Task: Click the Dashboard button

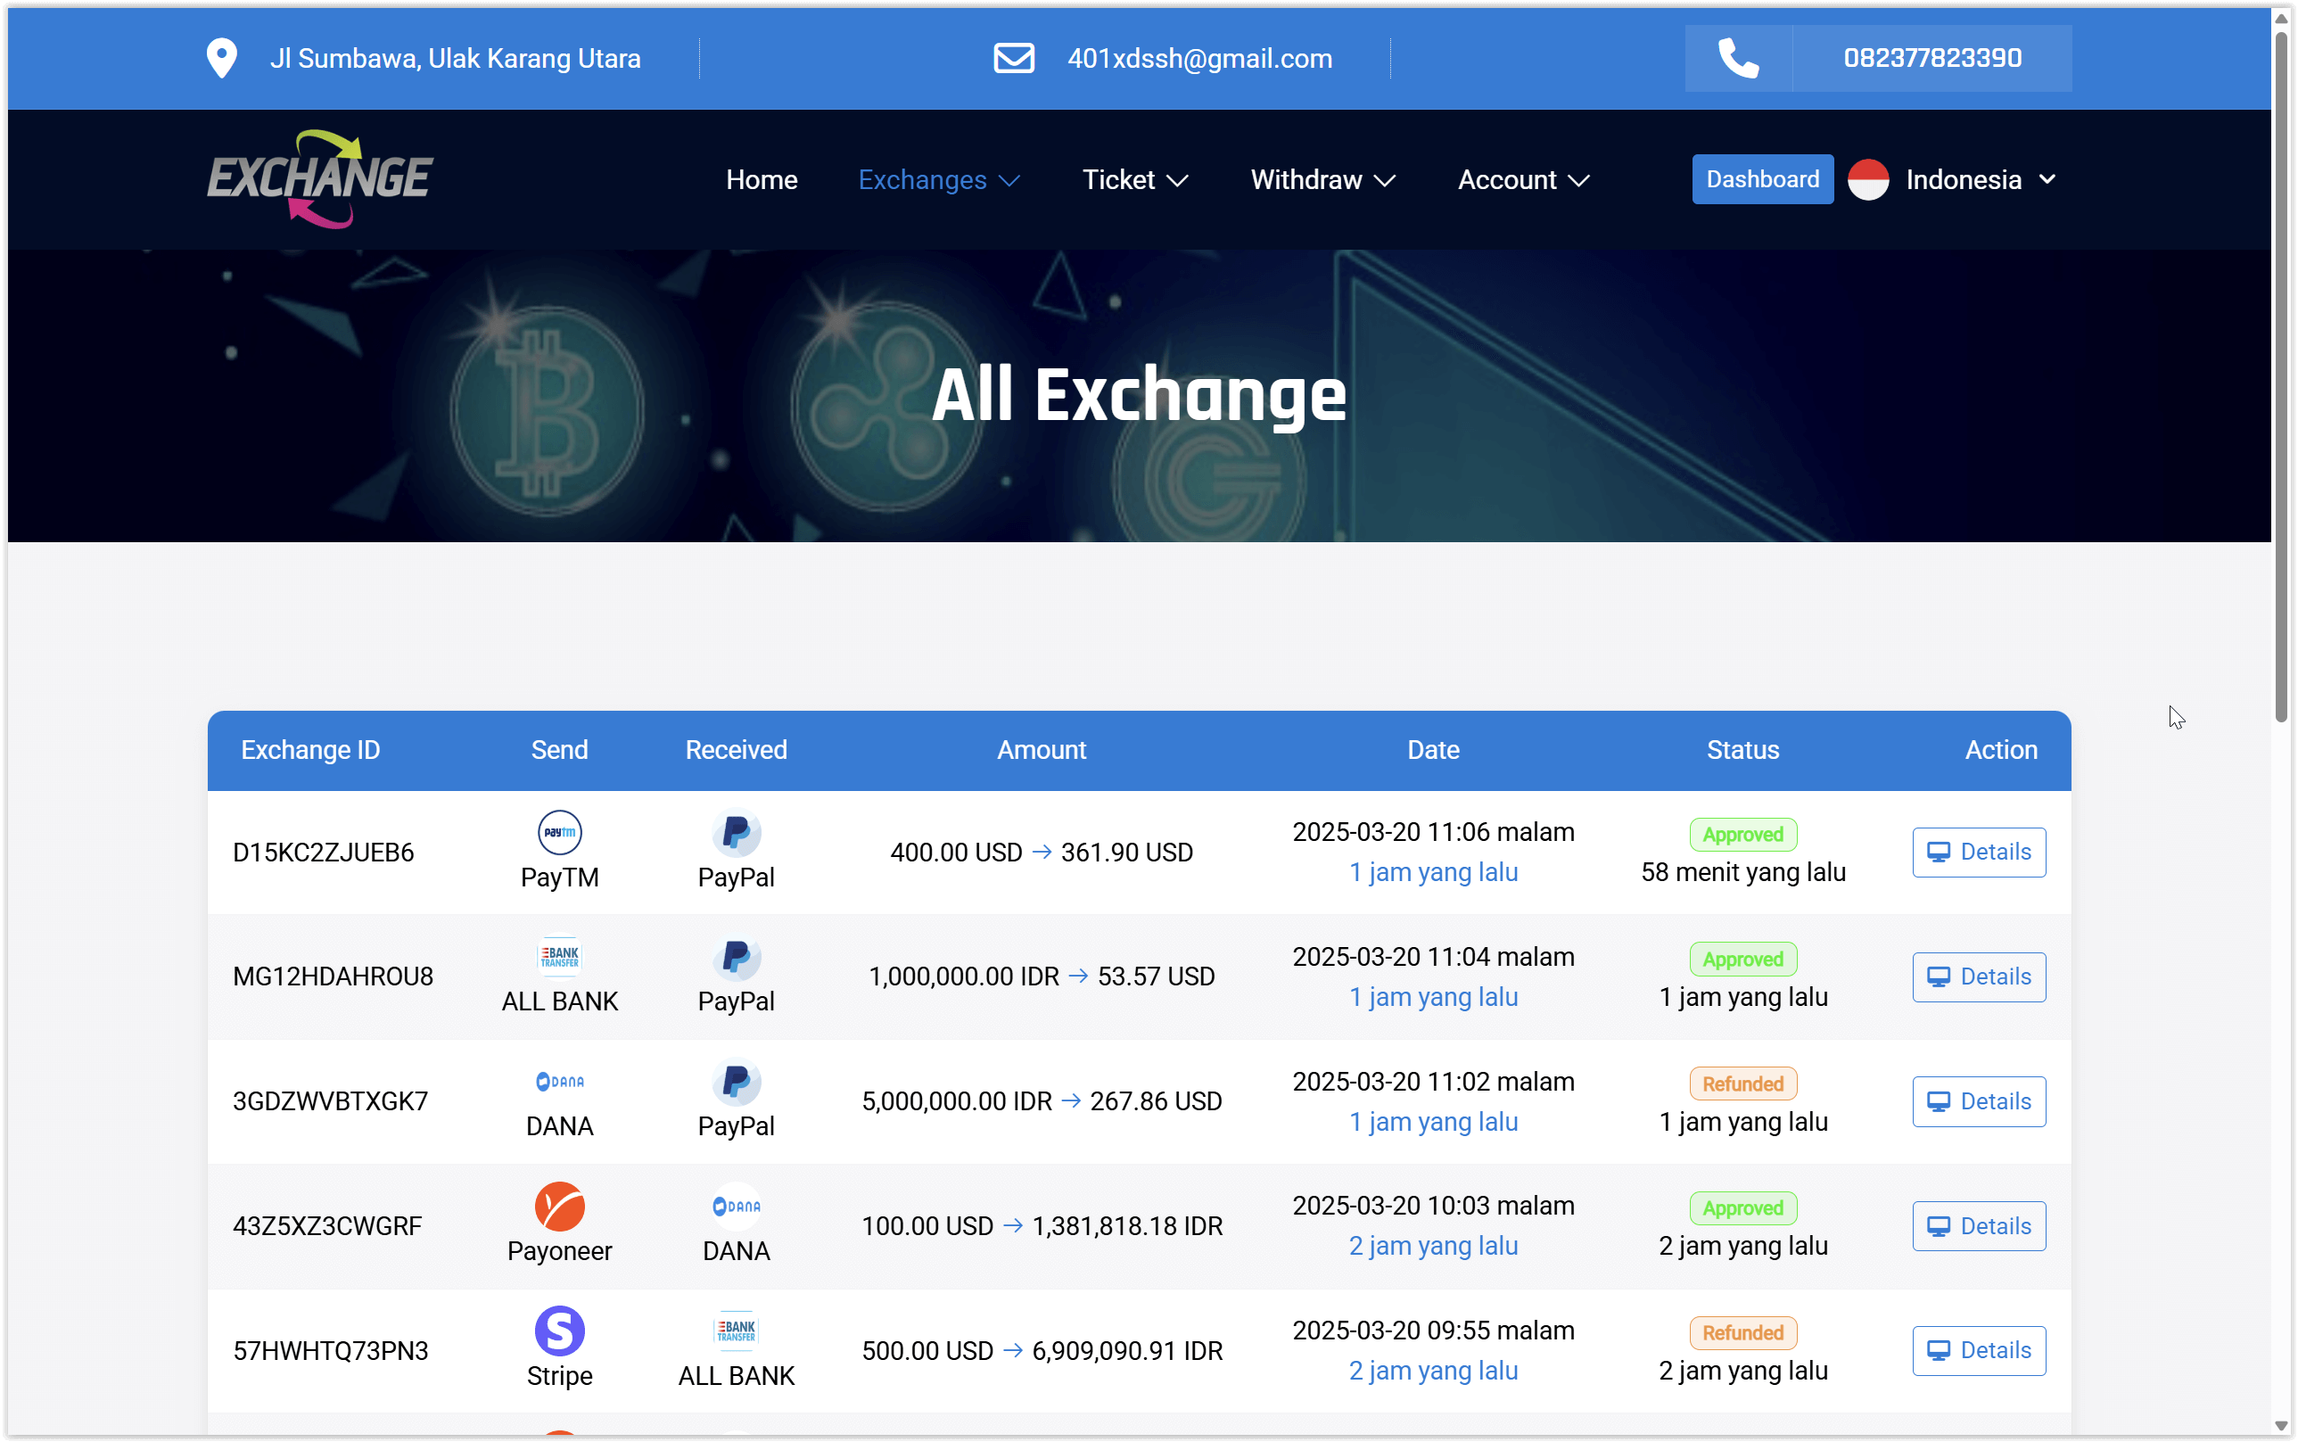Action: point(1760,178)
